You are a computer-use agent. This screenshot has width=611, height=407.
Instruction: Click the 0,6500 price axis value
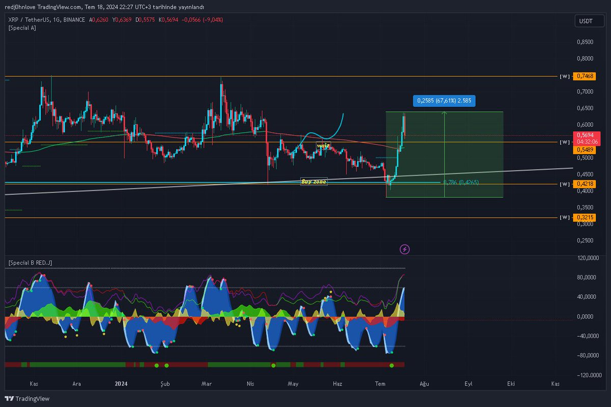tap(586, 108)
